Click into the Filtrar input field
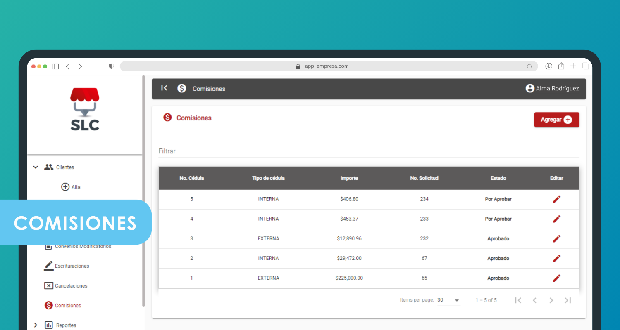Screen dimensions: 620x330 (368, 151)
